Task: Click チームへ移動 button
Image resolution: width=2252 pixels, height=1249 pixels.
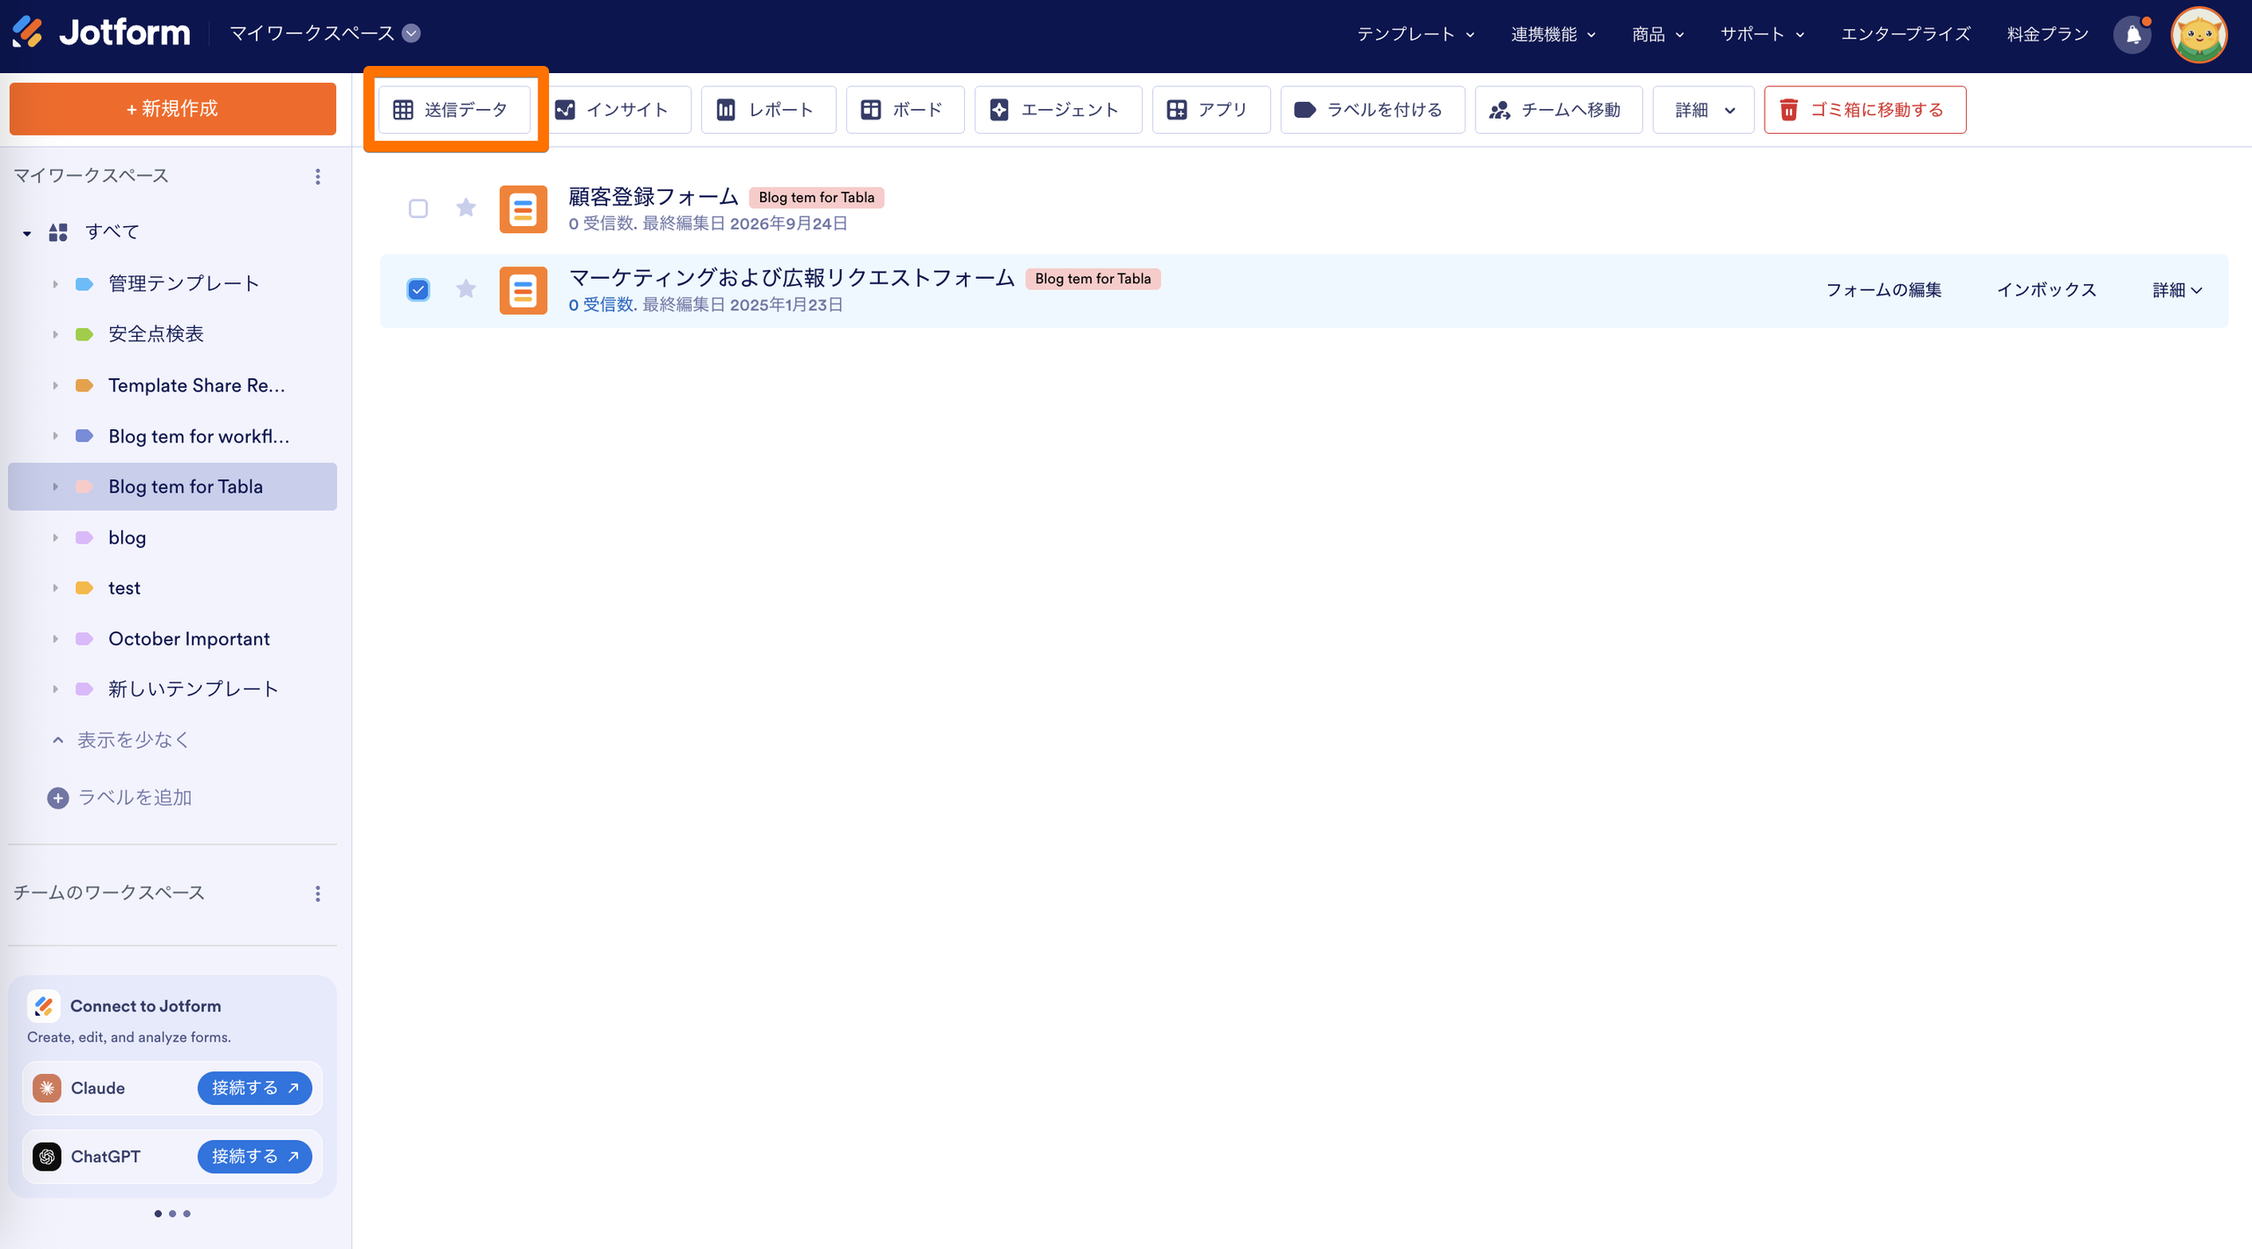Action: click(x=1559, y=110)
